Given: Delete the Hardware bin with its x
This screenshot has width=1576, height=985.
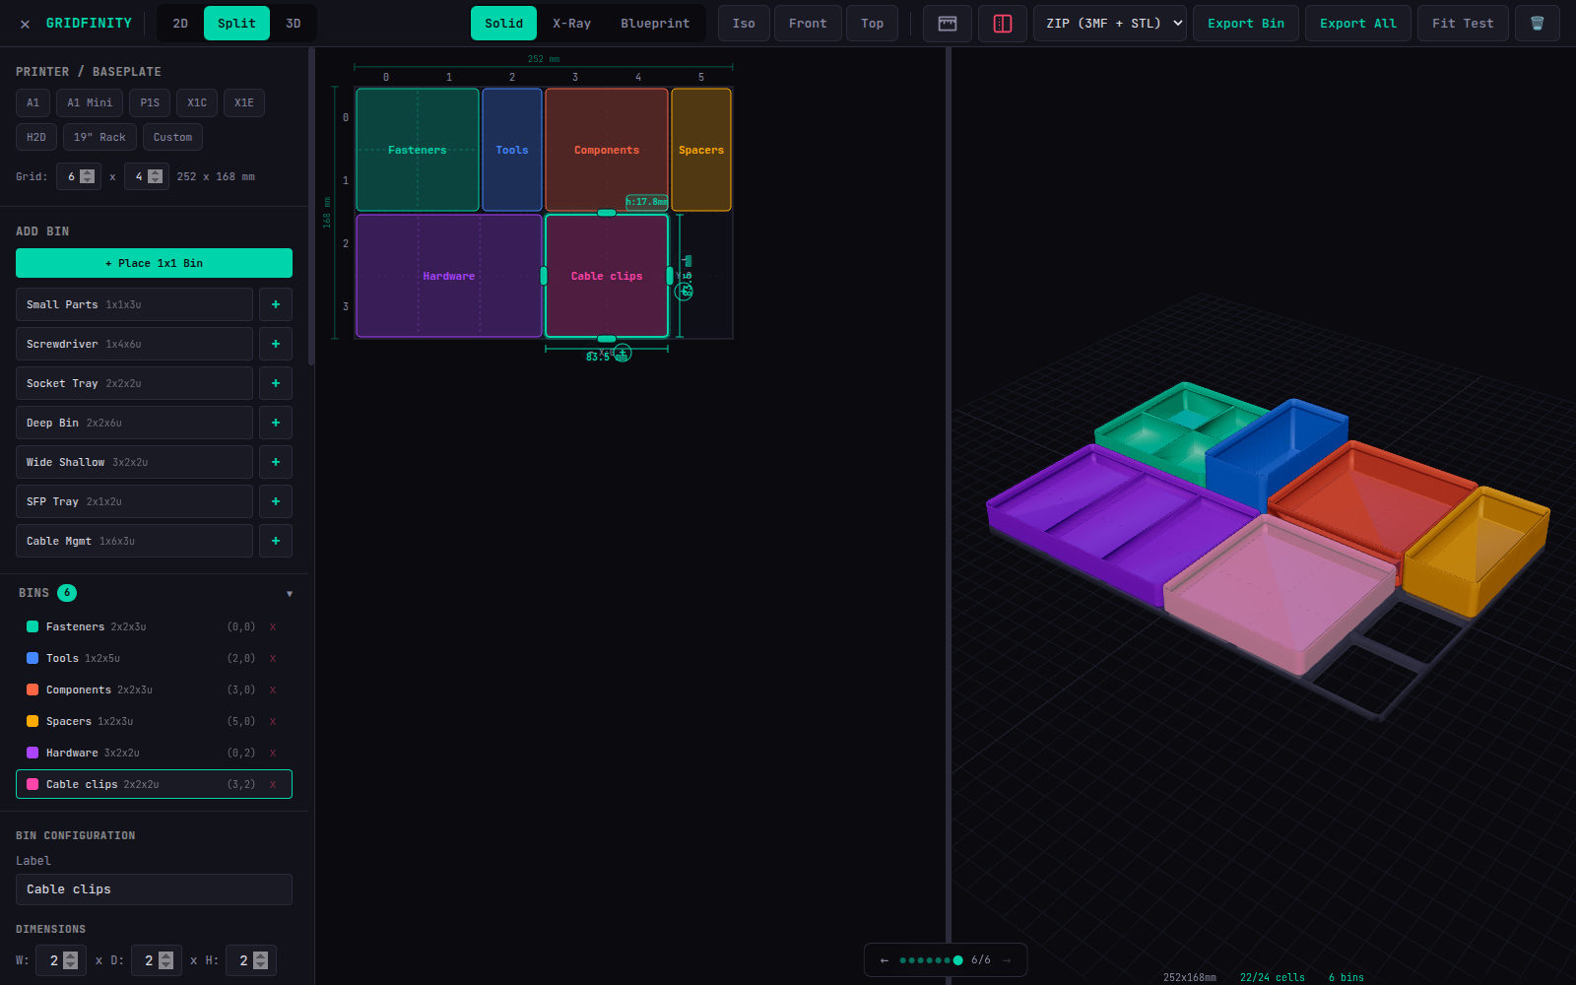Looking at the screenshot, I should (x=273, y=753).
